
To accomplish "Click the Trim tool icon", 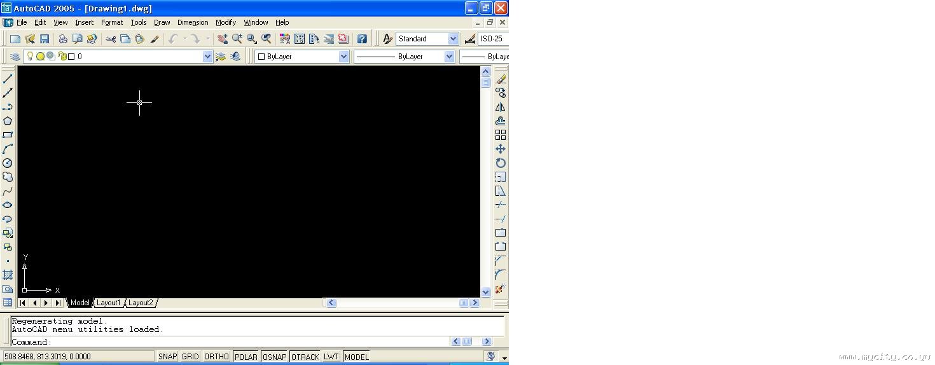I will [x=501, y=205].
